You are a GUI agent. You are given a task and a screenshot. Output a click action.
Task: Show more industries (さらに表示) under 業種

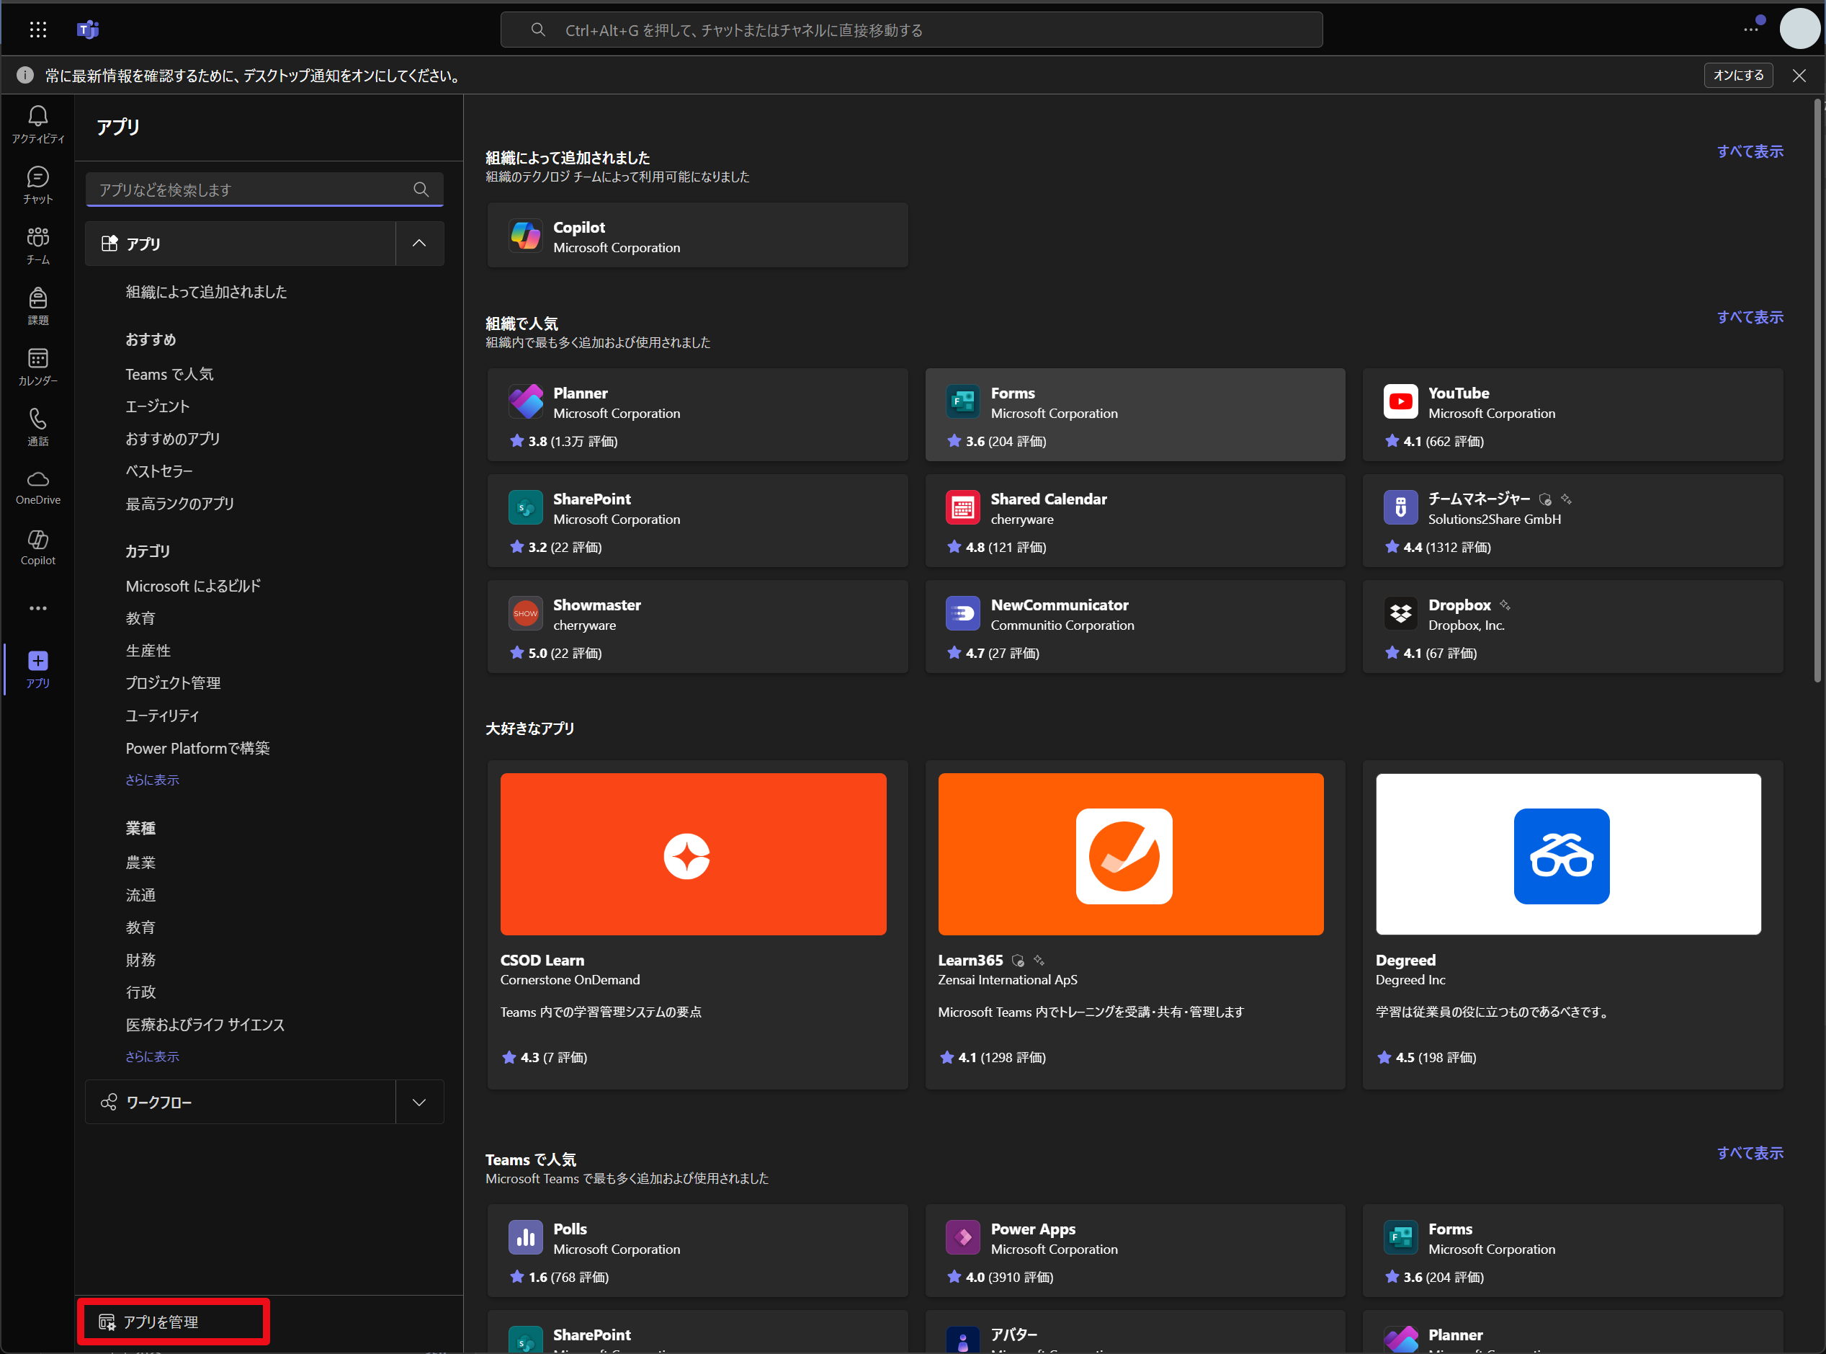coord(151,1056)
